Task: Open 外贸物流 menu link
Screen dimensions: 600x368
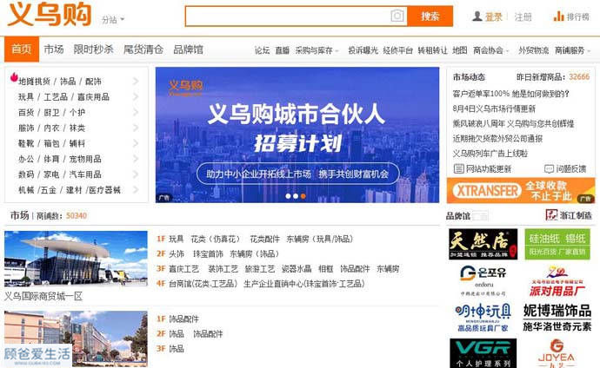Action: click(533, 50)
